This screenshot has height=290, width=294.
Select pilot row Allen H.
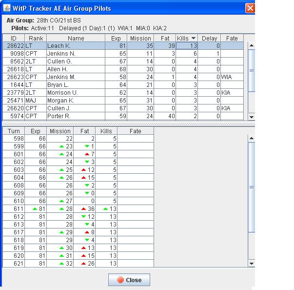123,69
